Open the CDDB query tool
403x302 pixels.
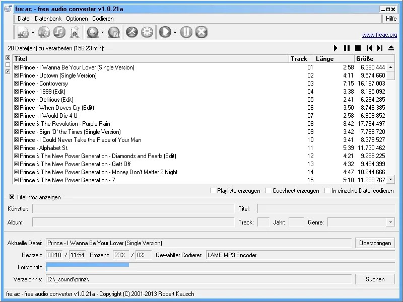[x=93, y=32]
